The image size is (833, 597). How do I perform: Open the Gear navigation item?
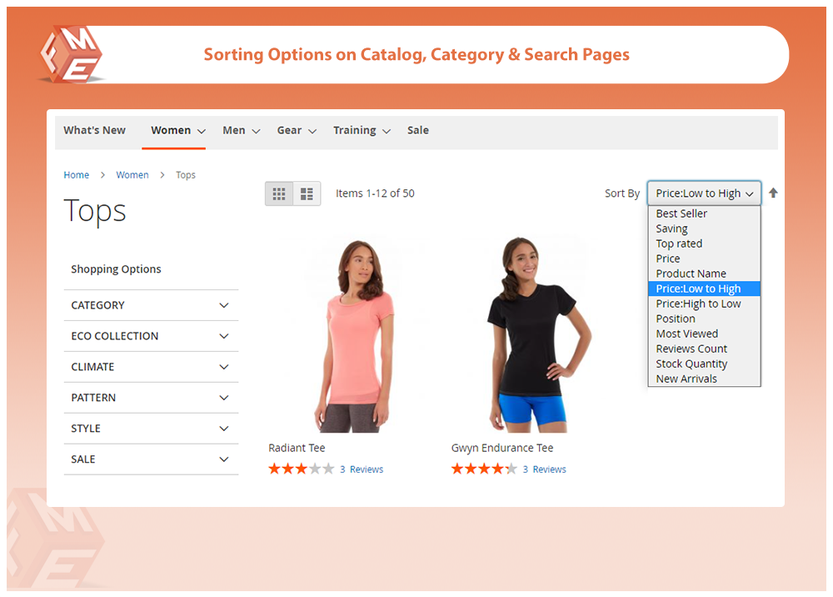(x=289, y=130)
